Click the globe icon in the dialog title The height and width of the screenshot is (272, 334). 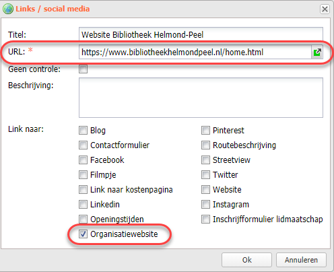point(8,9)
